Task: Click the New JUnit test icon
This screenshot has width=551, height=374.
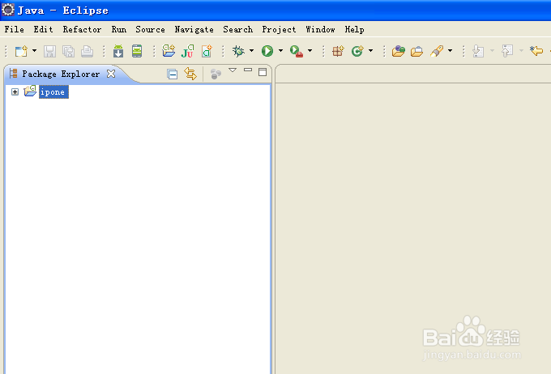Action: [x=188, y=51]
